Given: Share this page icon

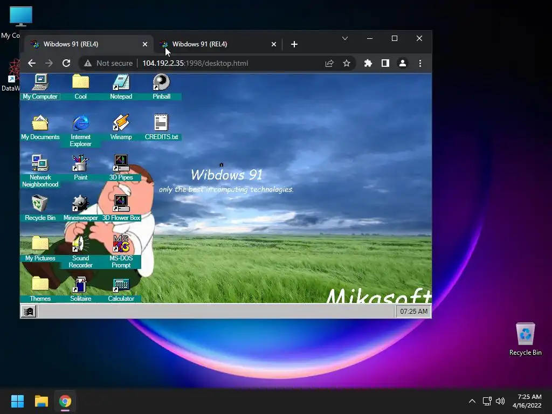Looking at the screenshot, I should point(329,64).
